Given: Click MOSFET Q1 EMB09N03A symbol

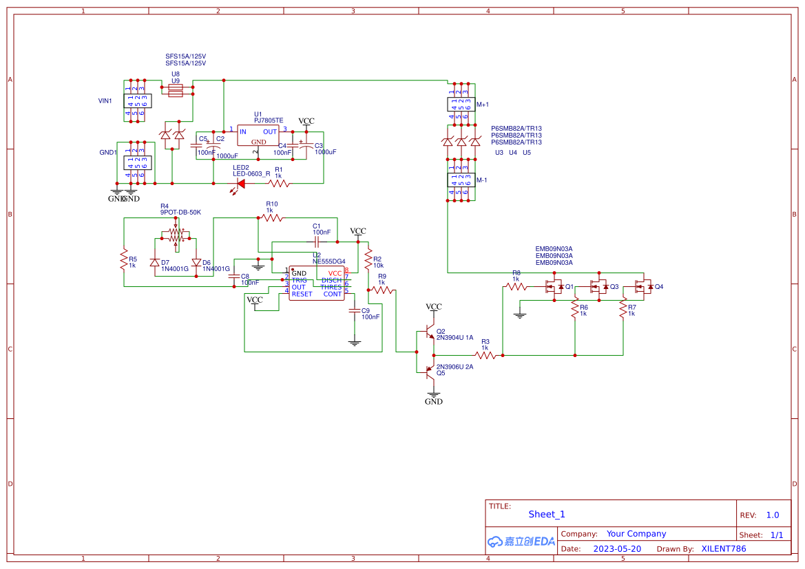Looking at the screenshot, I should [553, 286].
